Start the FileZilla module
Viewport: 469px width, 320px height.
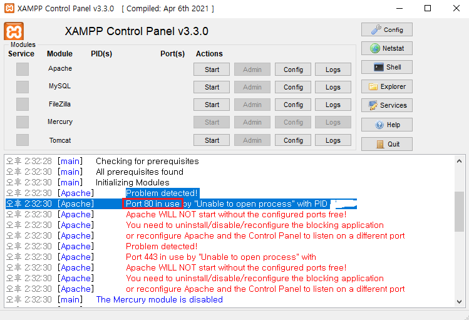pyautogui.click(x=212, y=105)
